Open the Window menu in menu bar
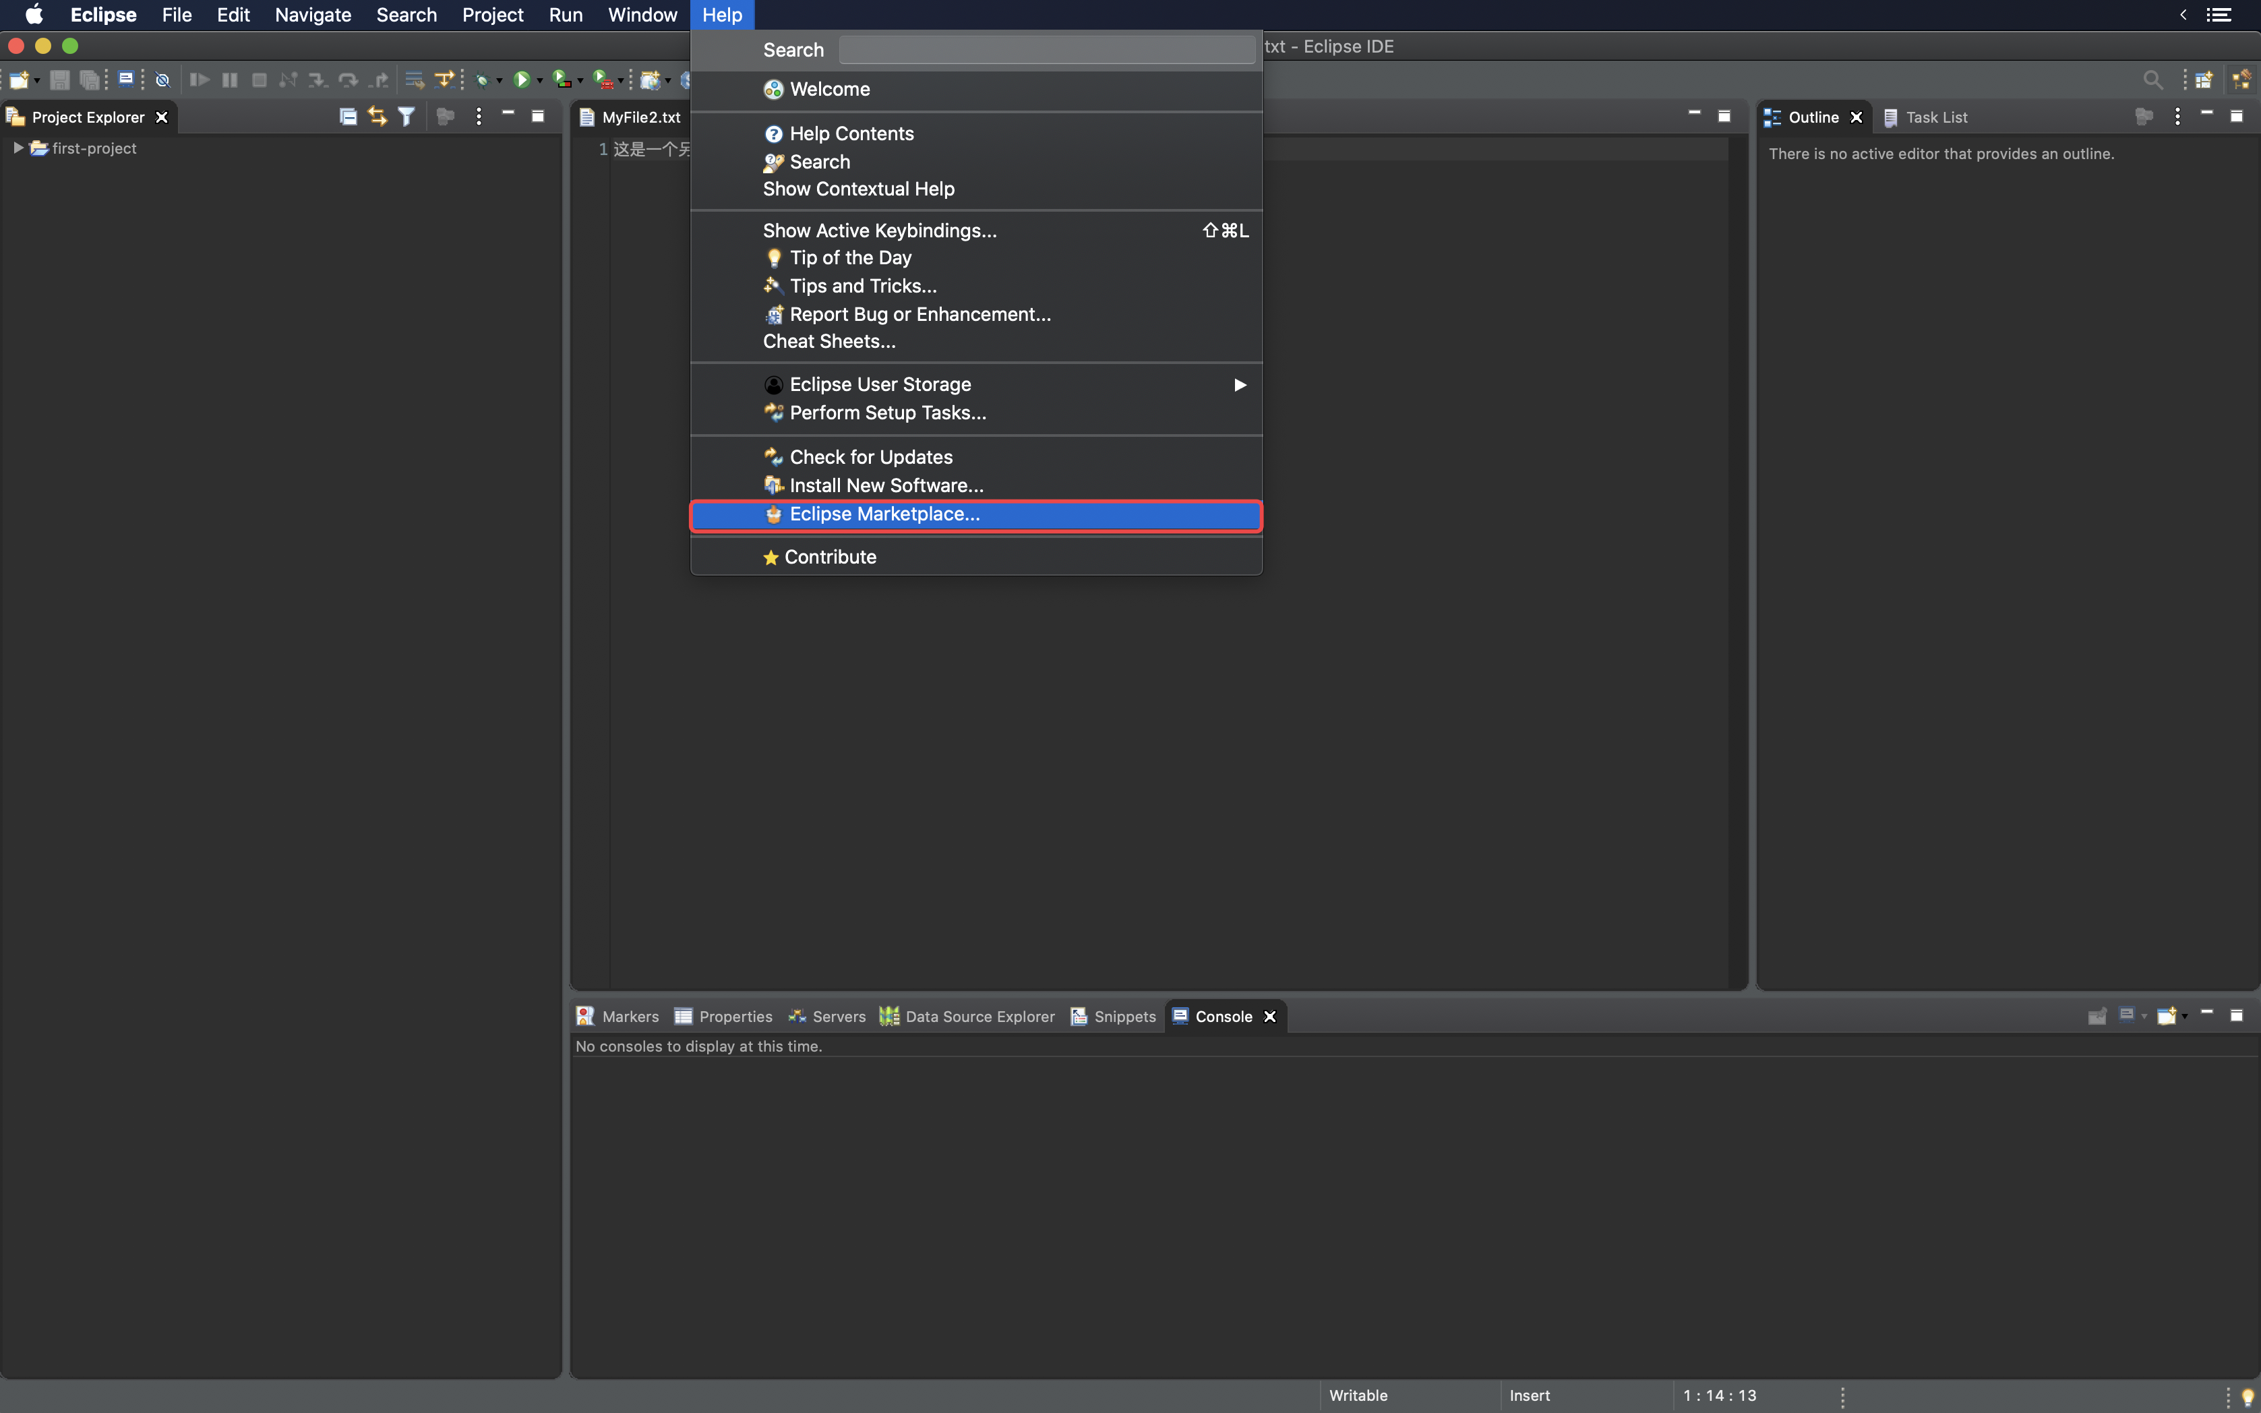This screenshot has width=2261, height=1413. point(642,15)
